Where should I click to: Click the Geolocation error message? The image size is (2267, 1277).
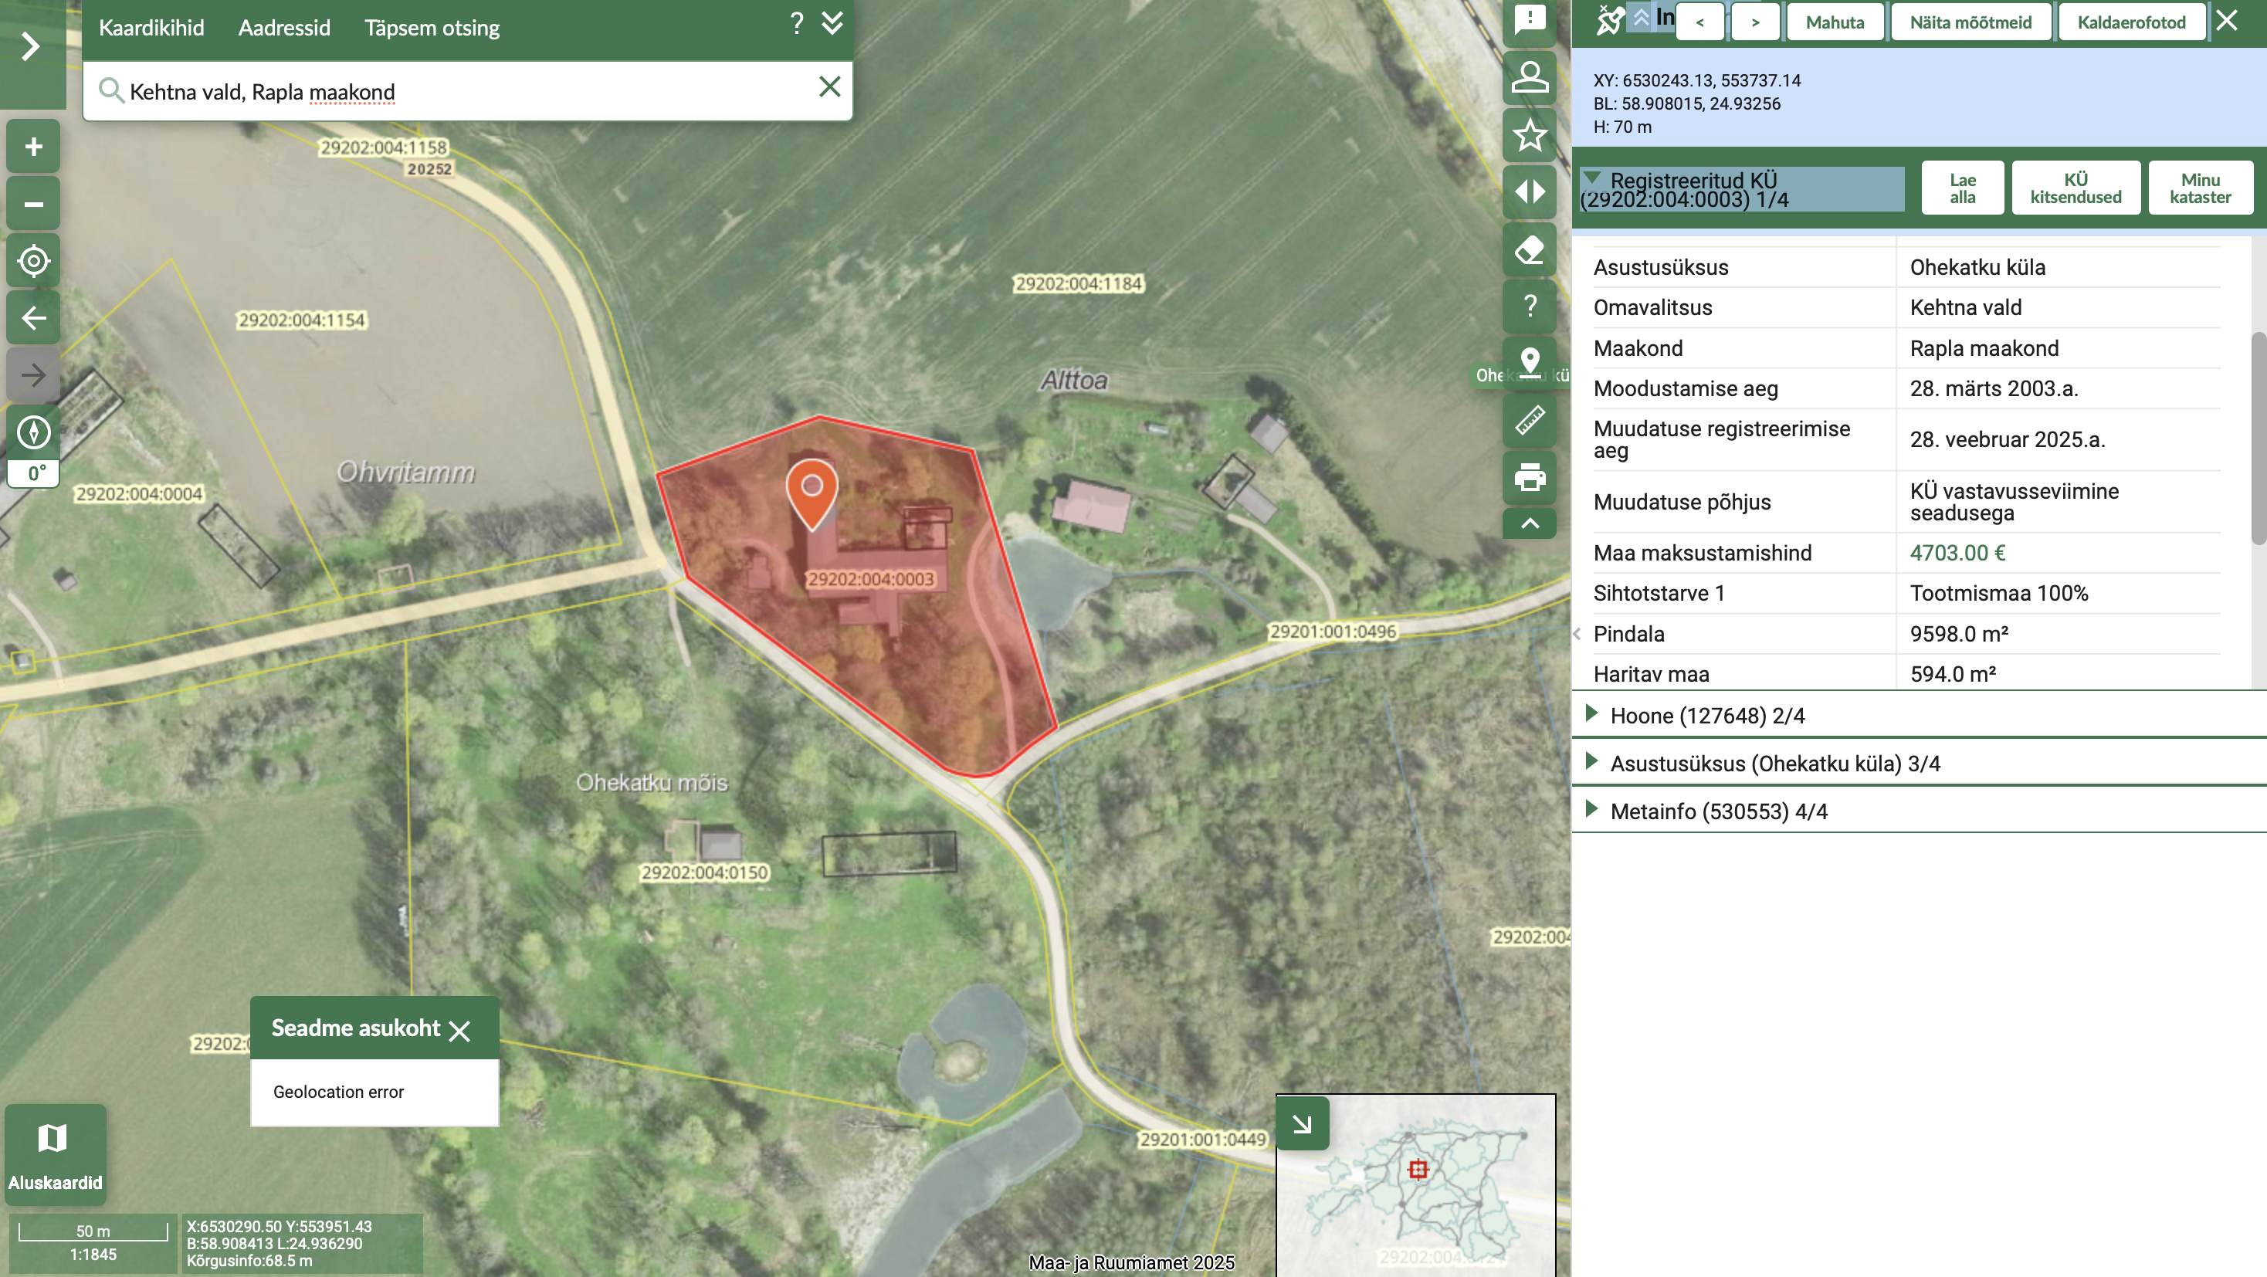(338, 1091)
